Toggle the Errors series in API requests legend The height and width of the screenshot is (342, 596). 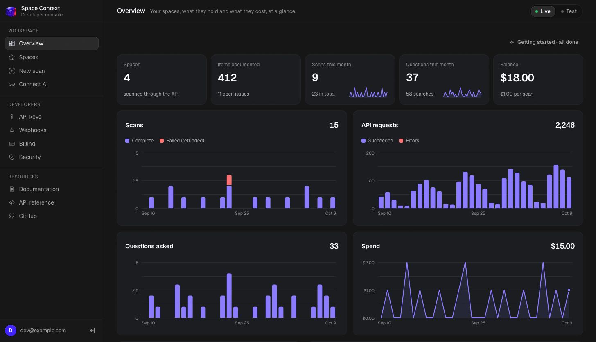pyautogui.click(x=409, y=141)
